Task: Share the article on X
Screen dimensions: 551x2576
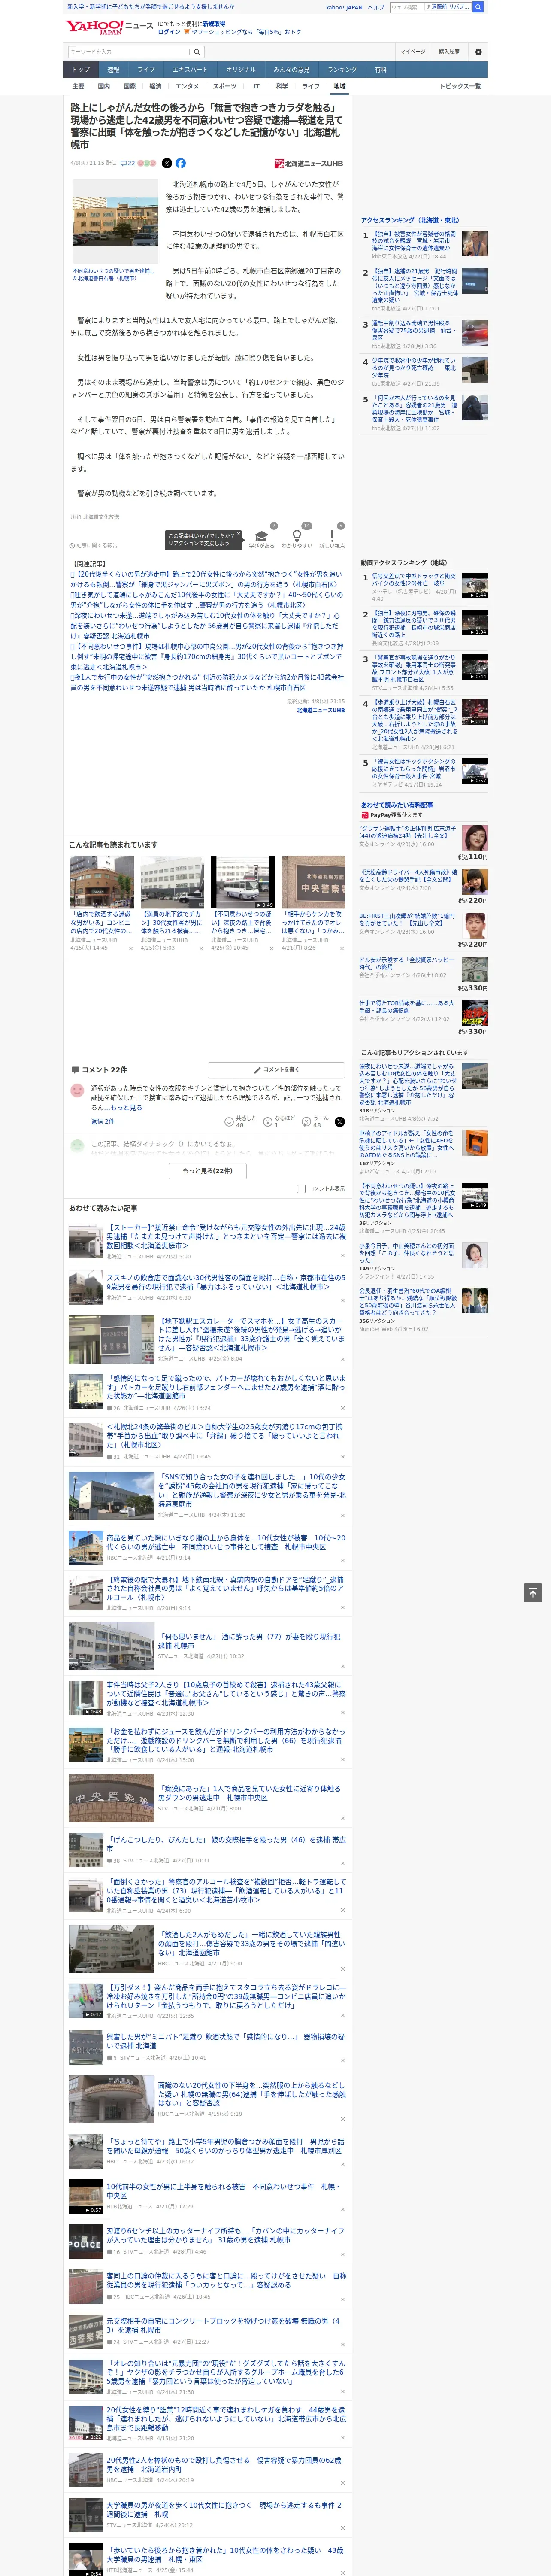Action: click(167, 163)
